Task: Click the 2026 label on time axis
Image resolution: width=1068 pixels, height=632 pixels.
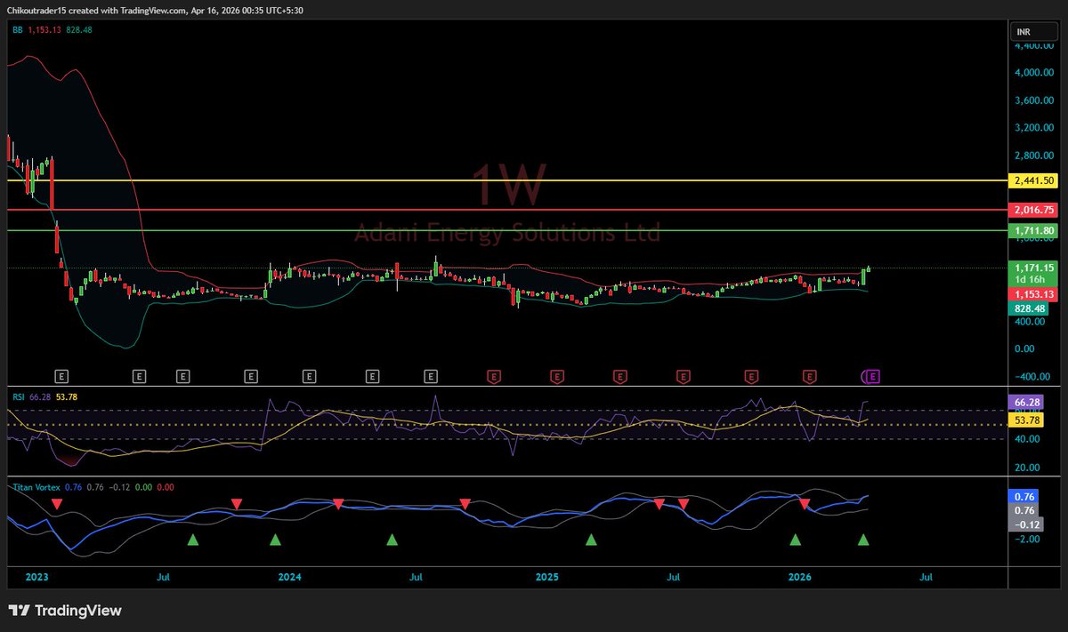Action: tap(801, 577)
